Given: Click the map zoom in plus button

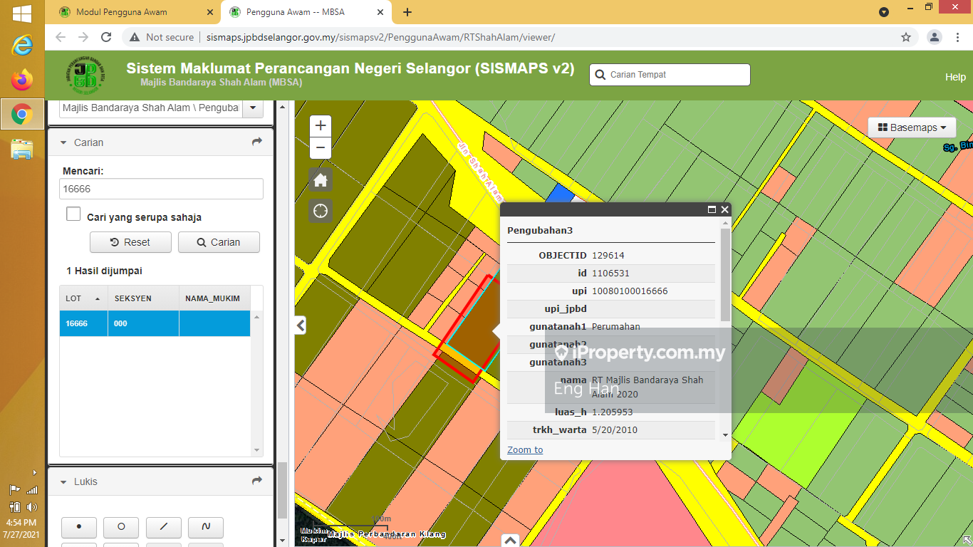Looking at the screenshot, I should tap(321, 126).
